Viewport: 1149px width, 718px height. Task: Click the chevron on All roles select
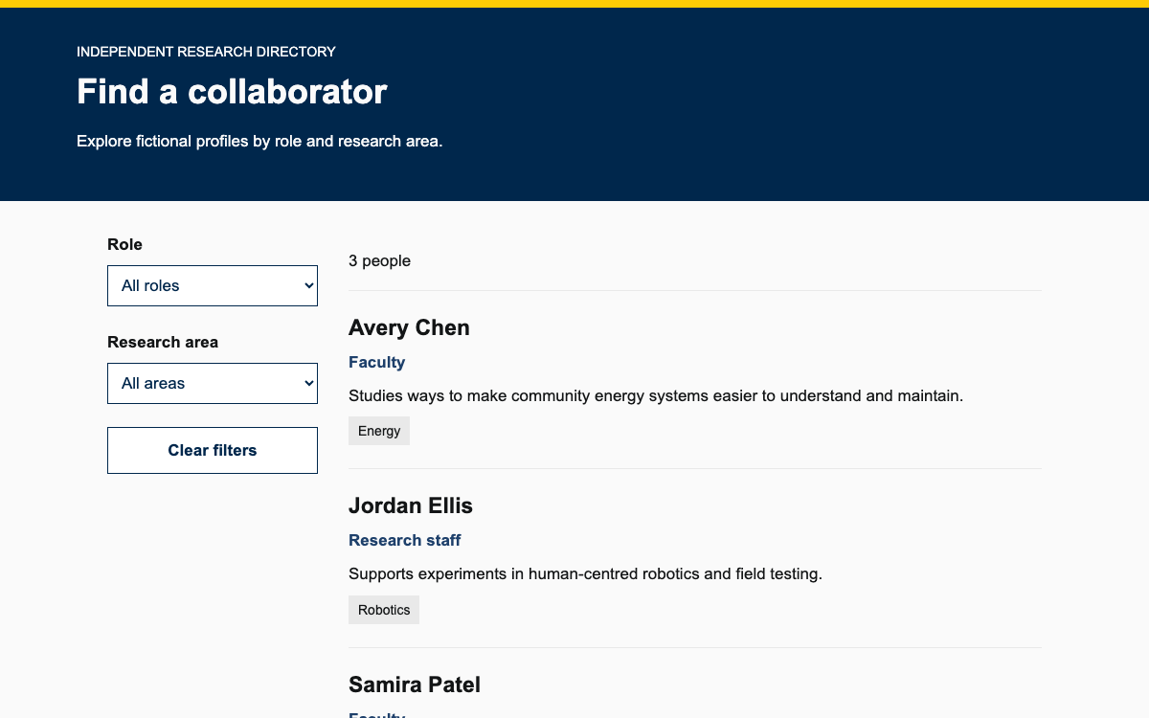[308, 285]
